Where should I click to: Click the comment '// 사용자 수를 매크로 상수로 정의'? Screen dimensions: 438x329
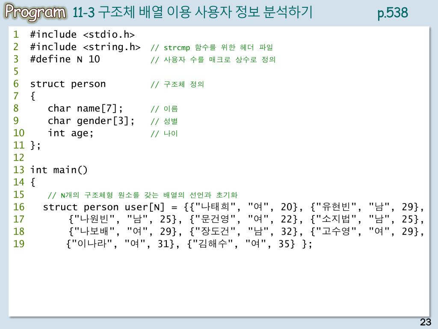(x=213, y=60)
